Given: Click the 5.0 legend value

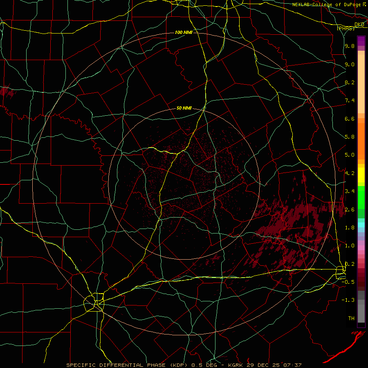Looking at the screenshot, I should (x=350, y=155).
